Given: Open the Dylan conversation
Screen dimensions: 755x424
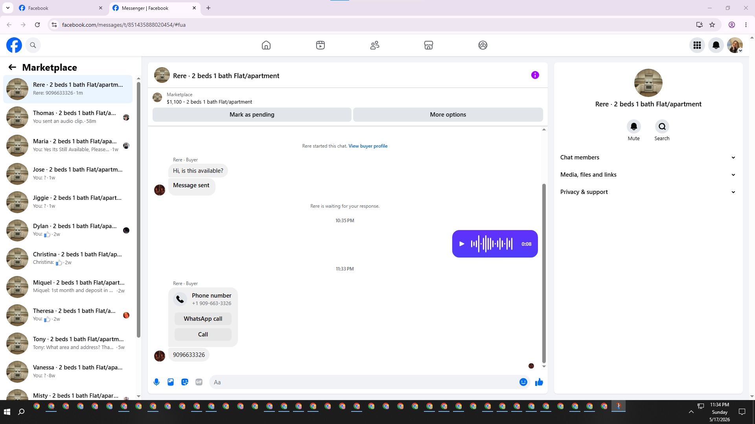Looking at the screenshot, I should 68,230.
